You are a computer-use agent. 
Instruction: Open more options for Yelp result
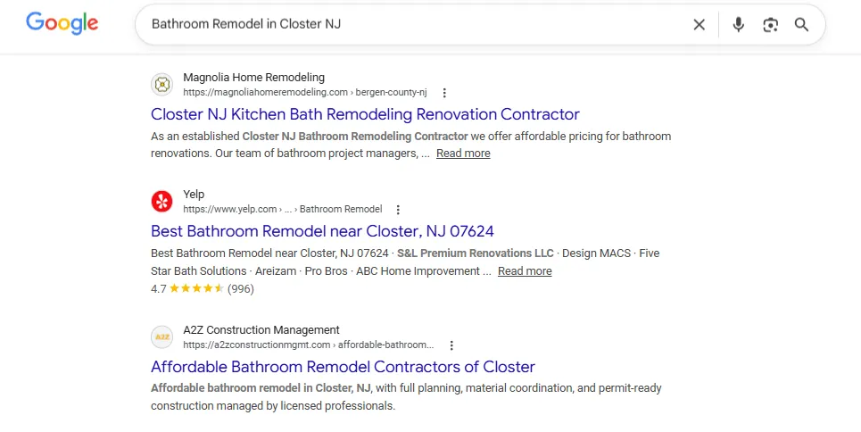pos(398,210)
